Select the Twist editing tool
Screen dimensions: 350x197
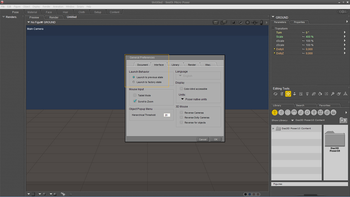282,94
